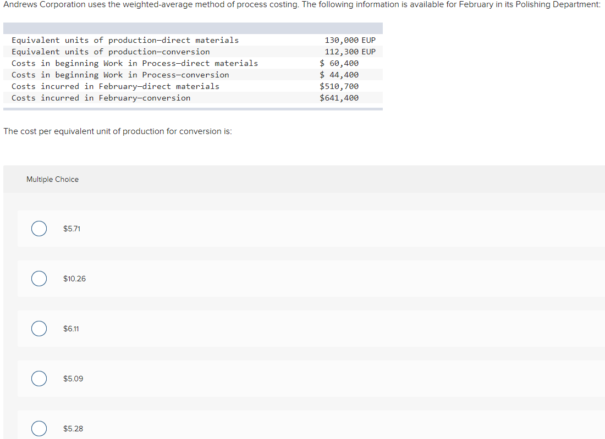The height and width of the screenshot is (439, 605).
Task: Click the $5.09 answer label text
Action: 72,379
